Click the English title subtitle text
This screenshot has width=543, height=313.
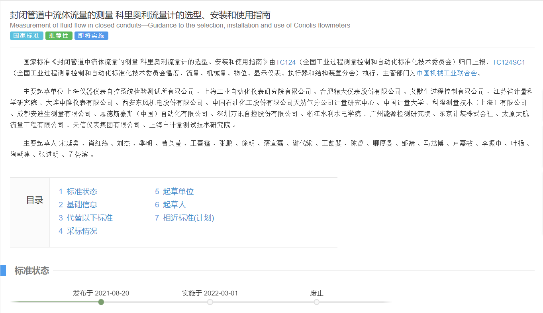pyautogui.click(x=180, y=26)
